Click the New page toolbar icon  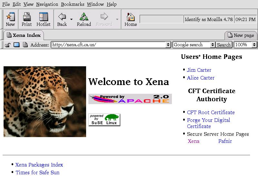tap(10, 19)
